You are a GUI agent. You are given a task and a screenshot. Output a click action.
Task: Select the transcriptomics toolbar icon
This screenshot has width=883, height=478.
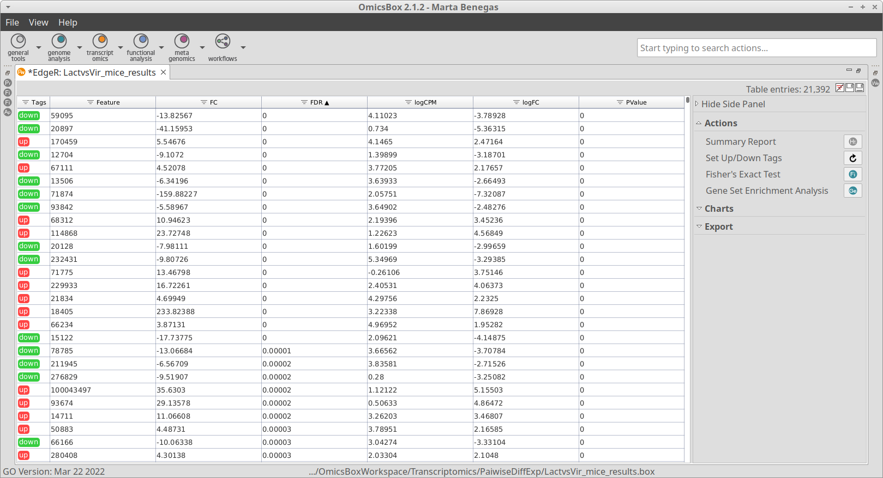tap(100, 41)
